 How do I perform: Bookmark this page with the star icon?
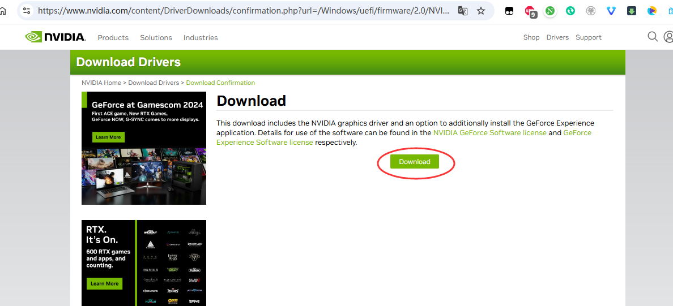point(481,11)
